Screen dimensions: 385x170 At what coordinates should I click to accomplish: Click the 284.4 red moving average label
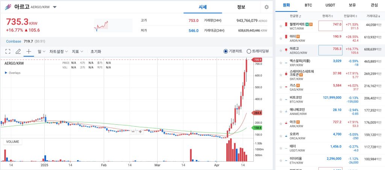(257, 113)
